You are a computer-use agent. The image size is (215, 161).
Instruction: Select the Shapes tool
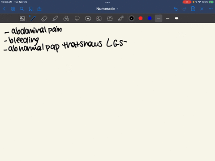click(x=66, y=18)
